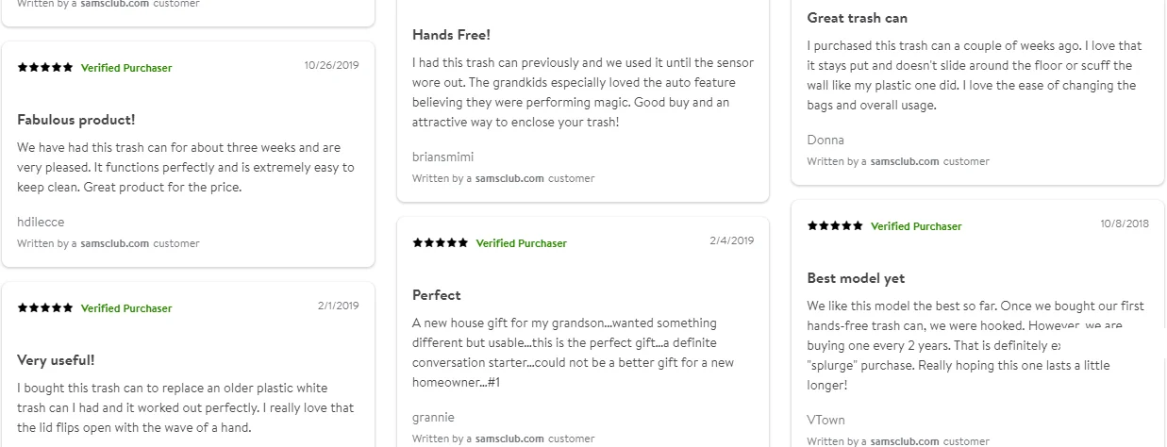
Task: Click Verified Purchaser badge dated 2/1/2019
Action: pyautogui.click(x=126, y=308)
